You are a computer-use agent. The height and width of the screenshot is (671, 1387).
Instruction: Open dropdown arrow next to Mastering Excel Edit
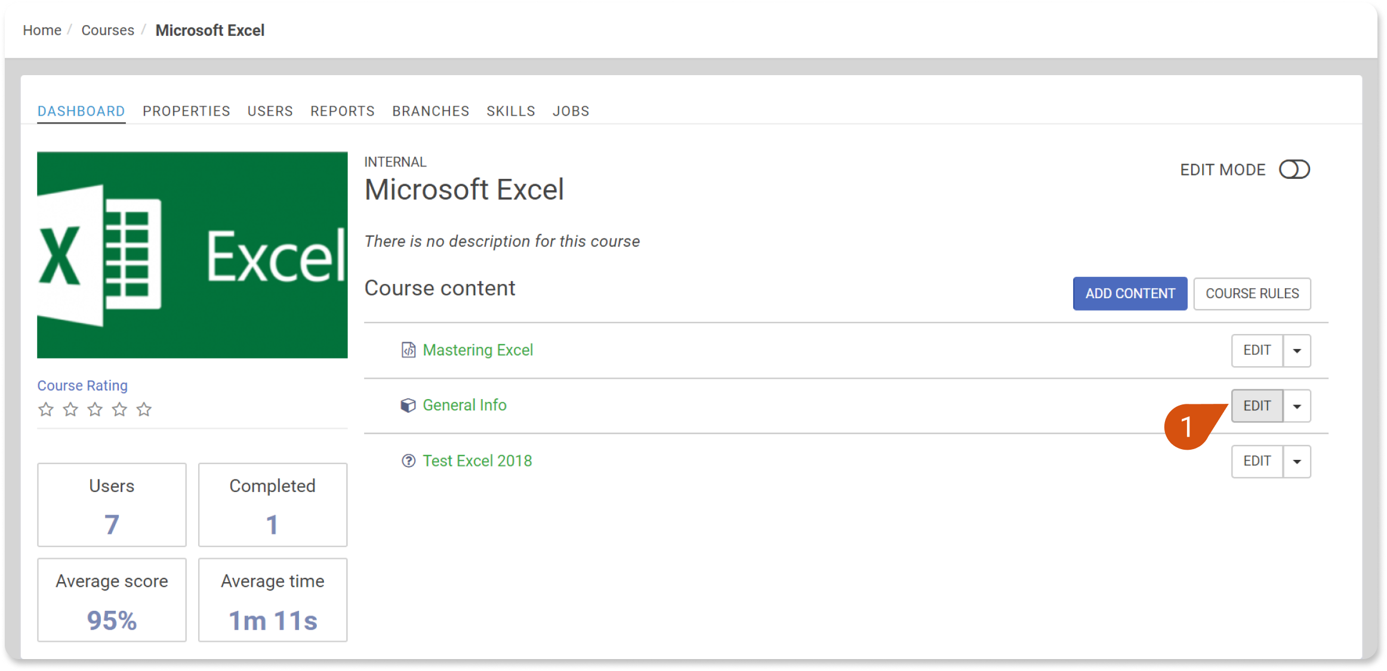coord(1297,351)
